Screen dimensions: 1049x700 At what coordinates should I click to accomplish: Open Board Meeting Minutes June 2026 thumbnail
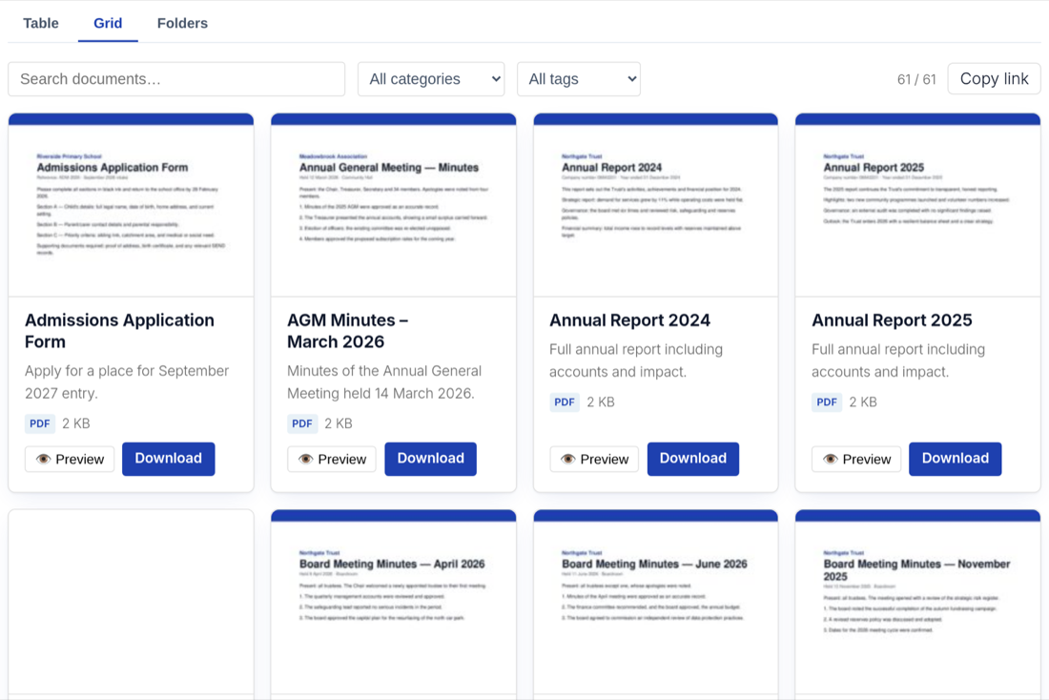[656, 603]
